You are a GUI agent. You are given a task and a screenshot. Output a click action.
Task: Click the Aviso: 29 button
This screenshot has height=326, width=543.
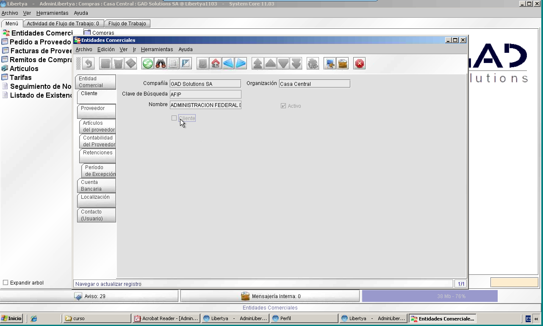[89, 296]
